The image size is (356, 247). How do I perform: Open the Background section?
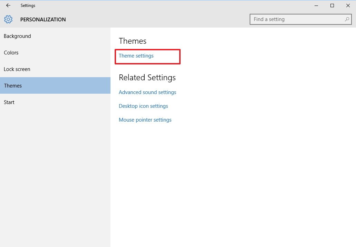[17, 36]
